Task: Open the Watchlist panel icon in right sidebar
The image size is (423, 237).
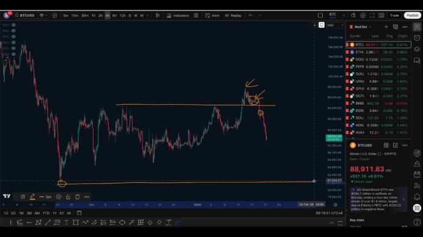Action: pos(417,27)
